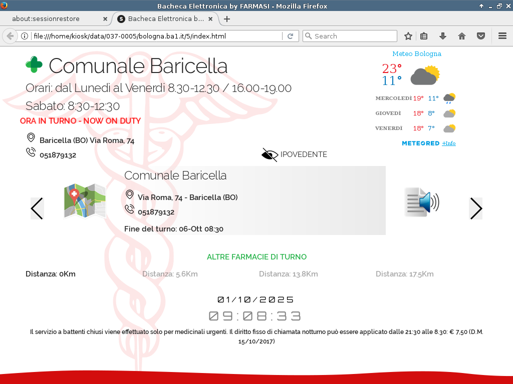
Task: Toggle the Ipovedente low-vision mode
Action: 295,155
